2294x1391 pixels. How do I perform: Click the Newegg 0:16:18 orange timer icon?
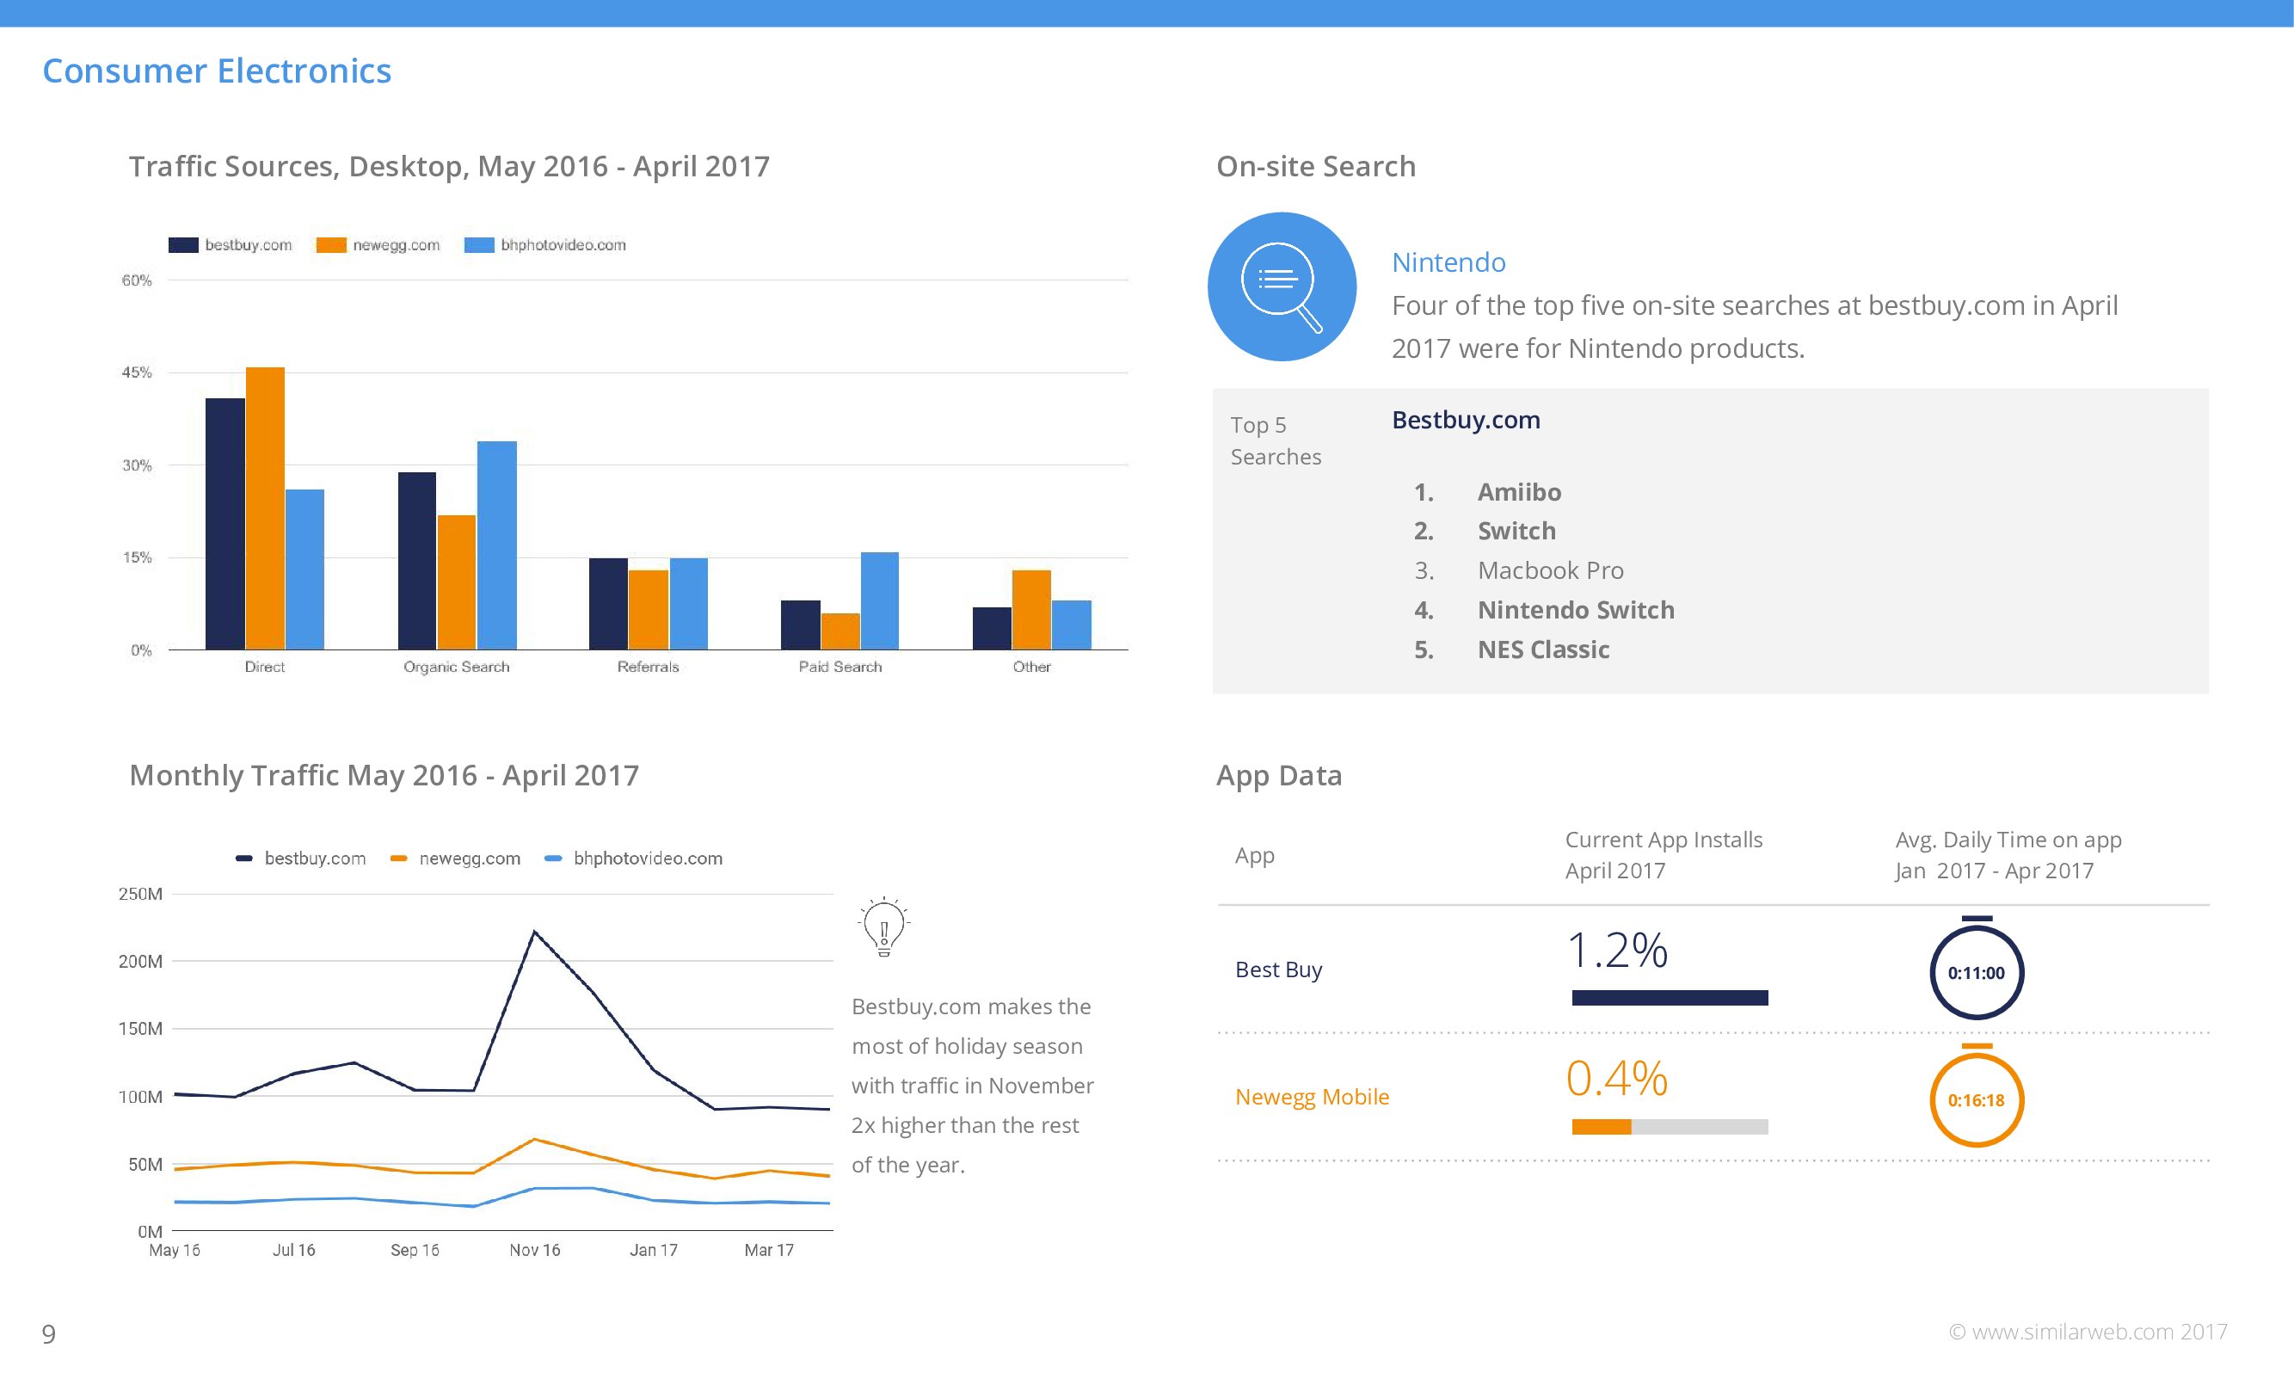coord(1976,1099)
